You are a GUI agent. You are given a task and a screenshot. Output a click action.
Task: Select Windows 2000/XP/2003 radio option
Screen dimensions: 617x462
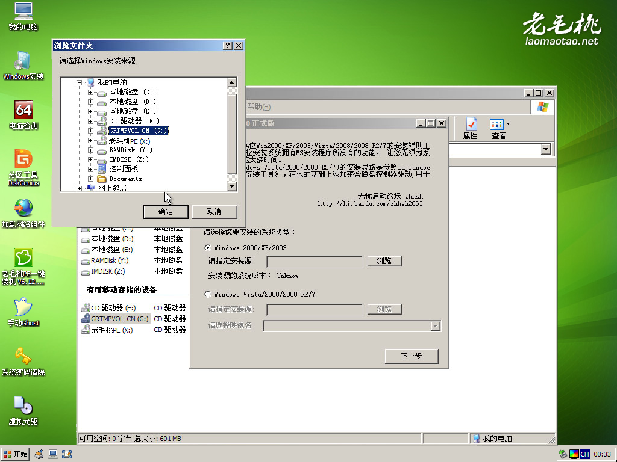click(208, 248)
